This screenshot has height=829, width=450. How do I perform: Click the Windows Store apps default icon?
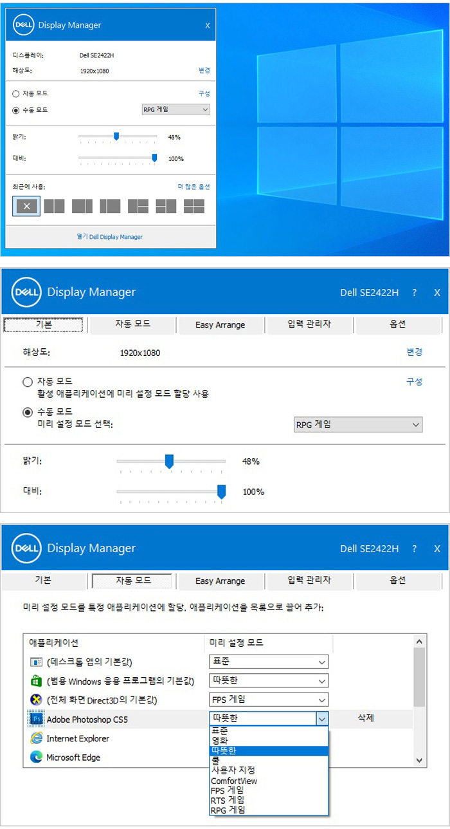36,680
